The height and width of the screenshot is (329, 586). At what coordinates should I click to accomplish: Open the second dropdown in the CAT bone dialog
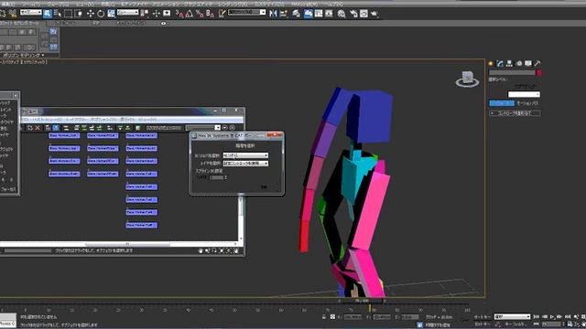[x=245, y=164]
